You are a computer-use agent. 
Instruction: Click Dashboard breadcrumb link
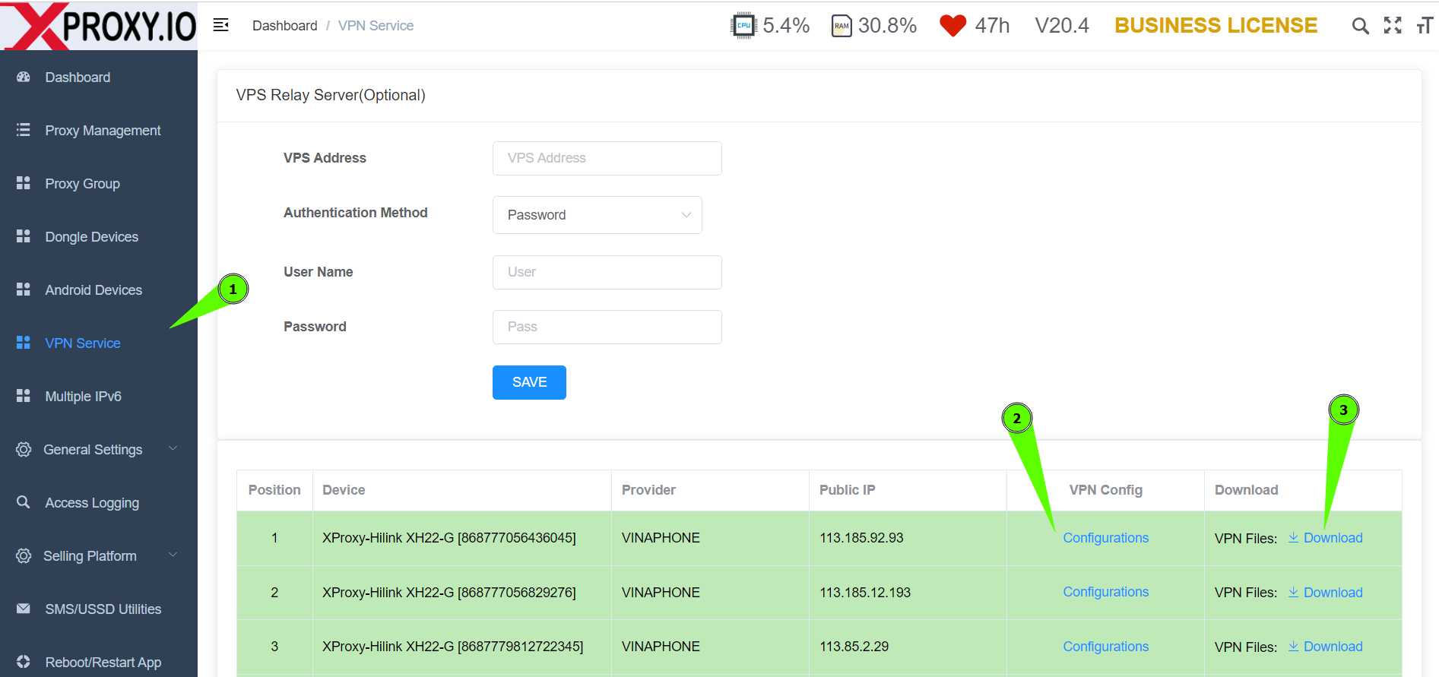click(x=285, y=26)
